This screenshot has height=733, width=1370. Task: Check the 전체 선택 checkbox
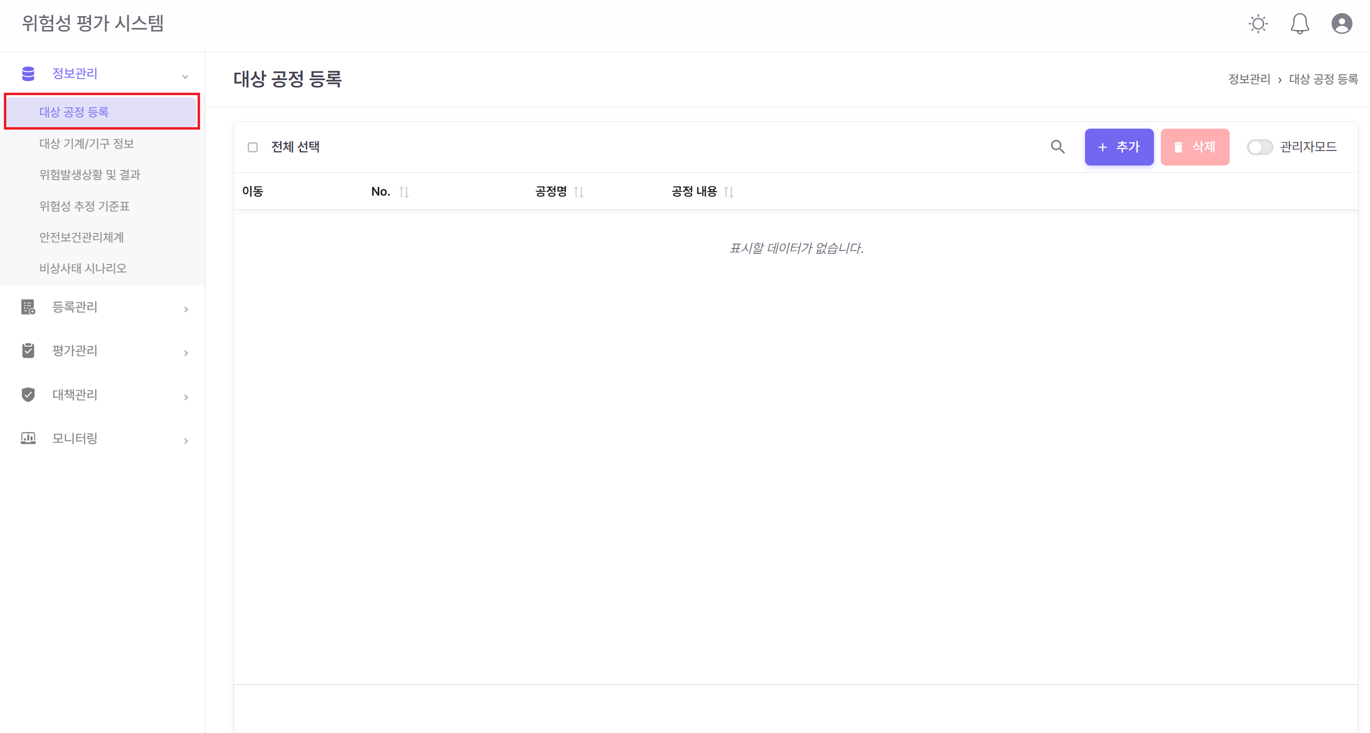coord(252,147)
